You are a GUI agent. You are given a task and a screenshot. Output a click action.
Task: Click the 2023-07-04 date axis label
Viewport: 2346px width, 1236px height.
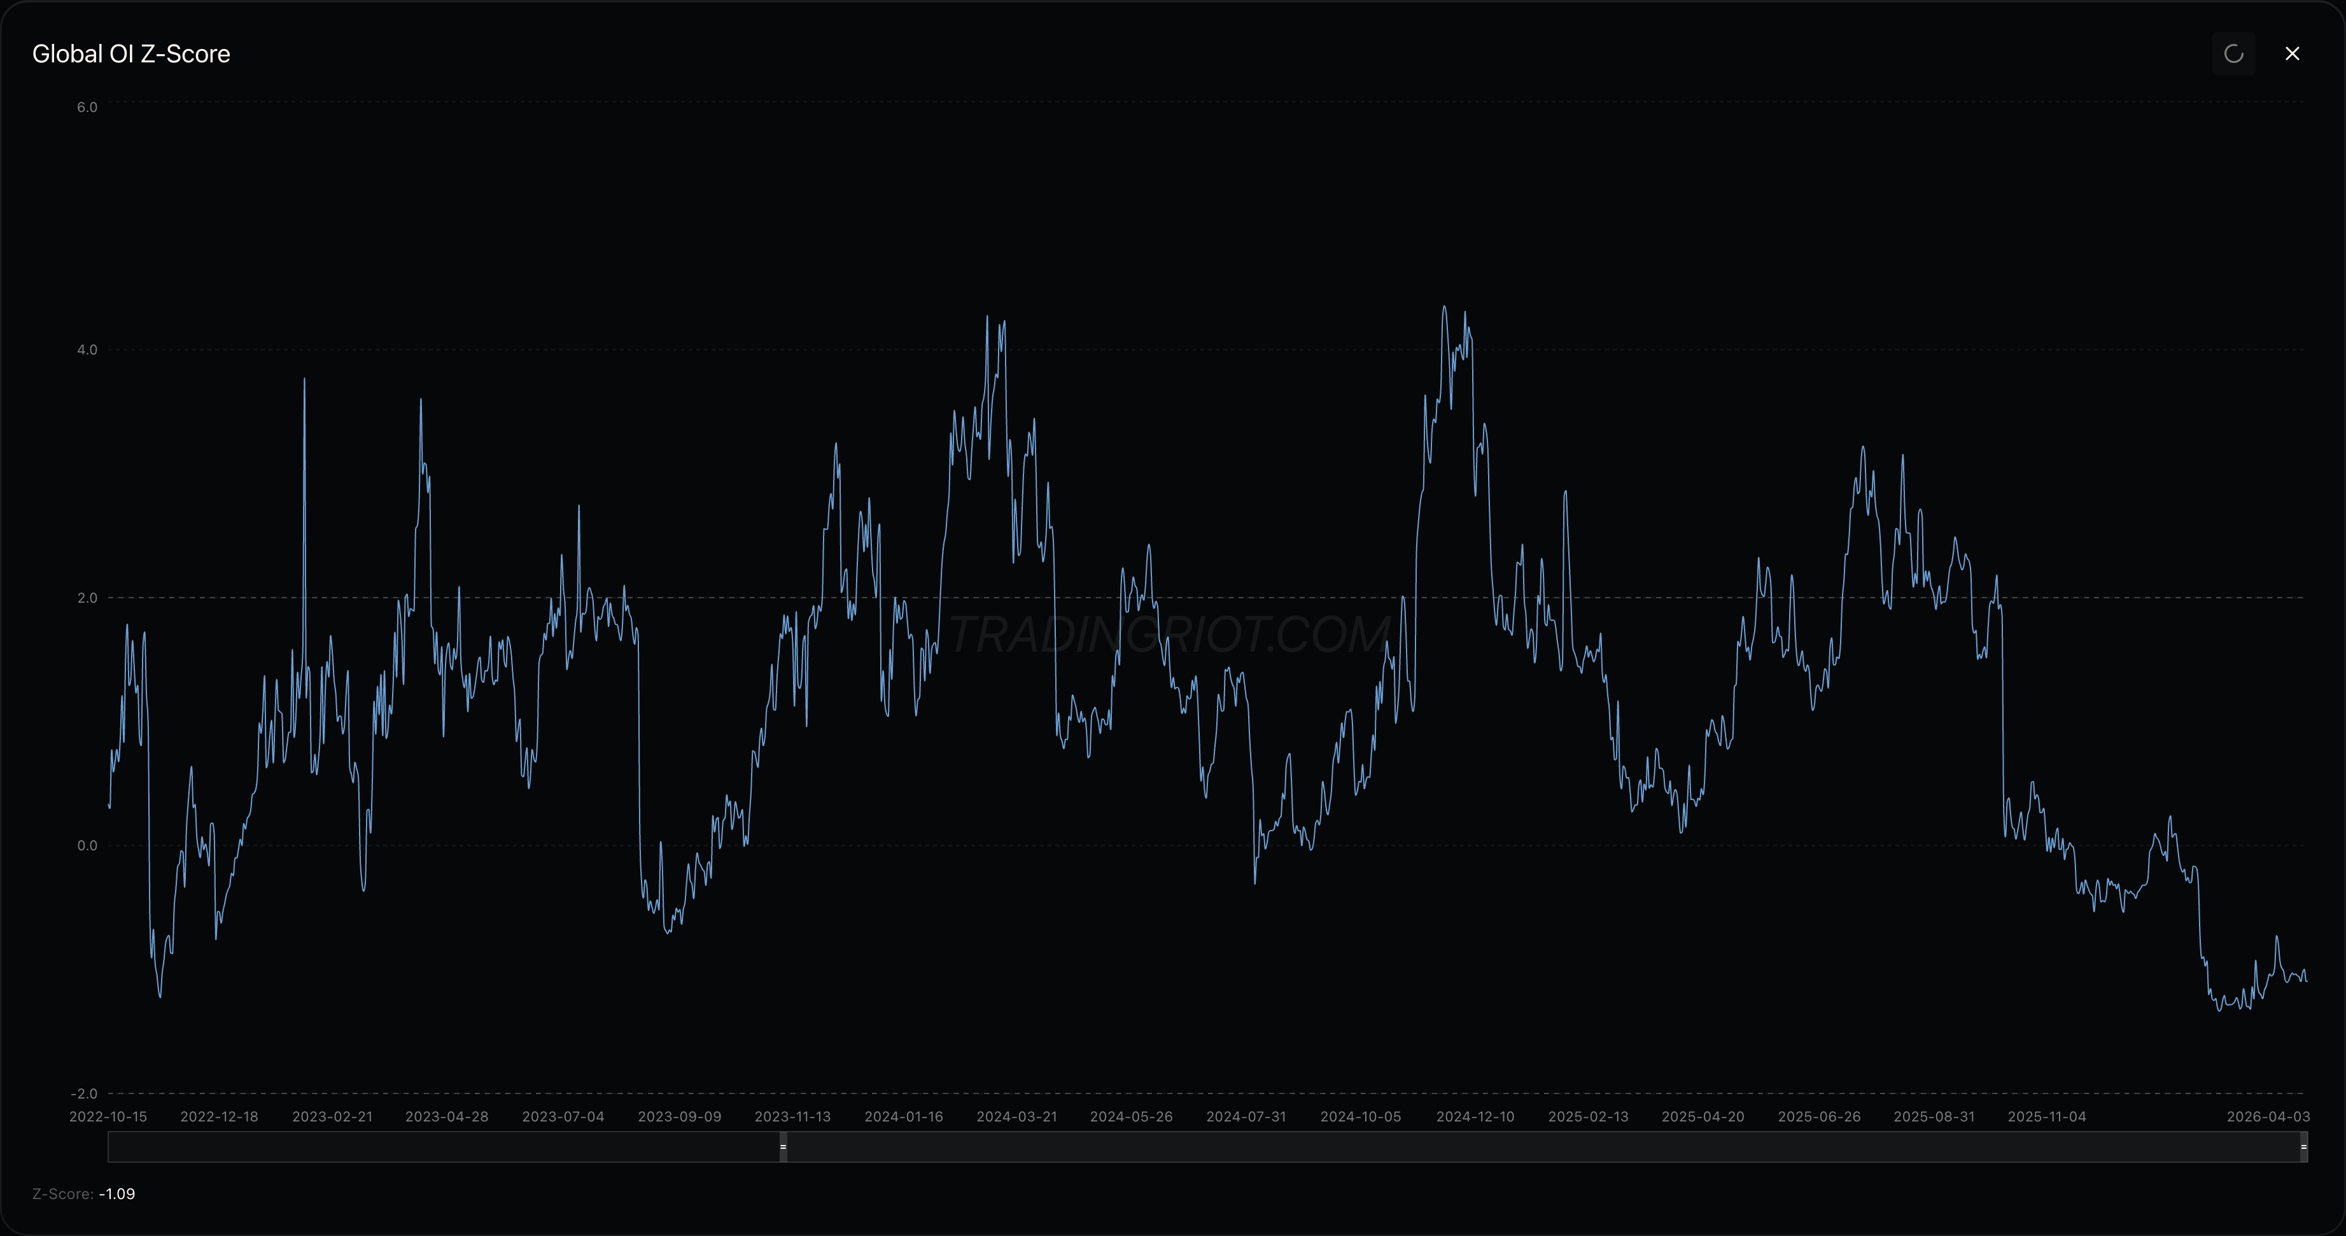pos(563,1117)
